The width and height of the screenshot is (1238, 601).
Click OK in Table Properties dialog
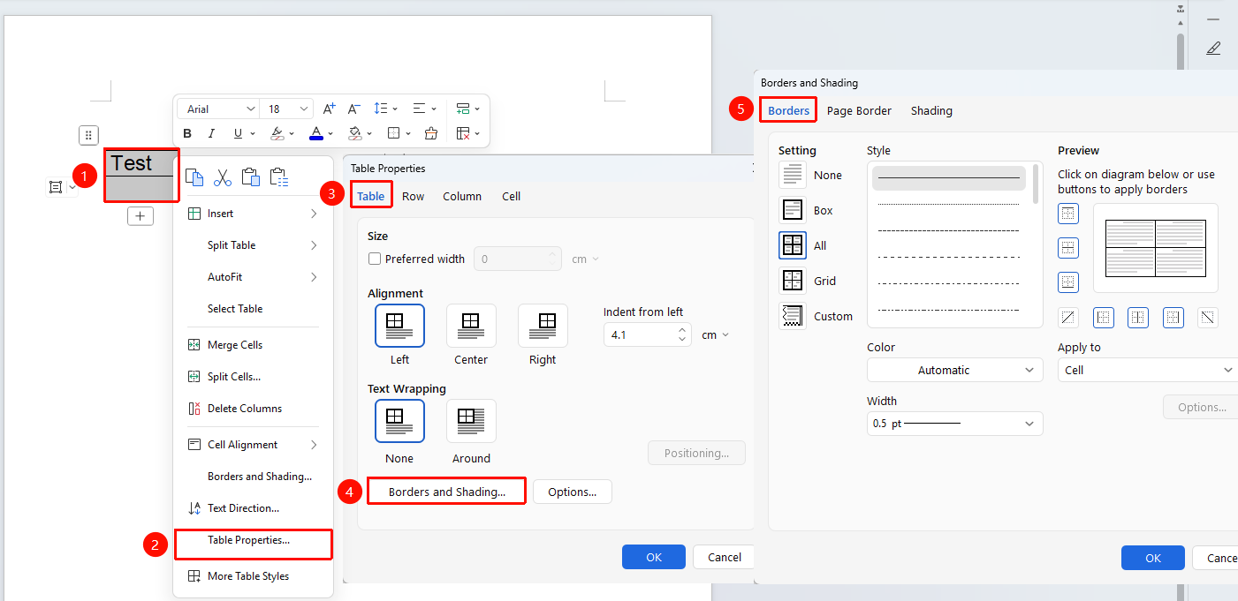654,557
